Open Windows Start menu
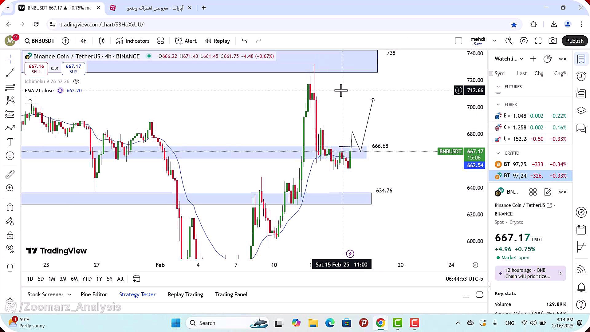This screenshot has width=590, height=332. tap(176, 323)
